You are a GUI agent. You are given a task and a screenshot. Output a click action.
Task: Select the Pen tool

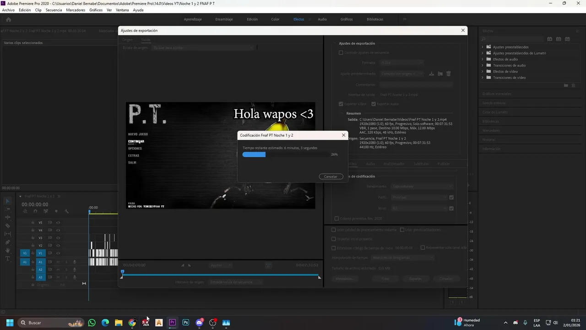click(x=8, y=242)
